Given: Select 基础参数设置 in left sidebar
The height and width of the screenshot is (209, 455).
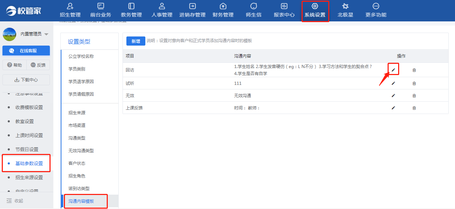Looking at the screenshot, I should (x=29, y=163).
